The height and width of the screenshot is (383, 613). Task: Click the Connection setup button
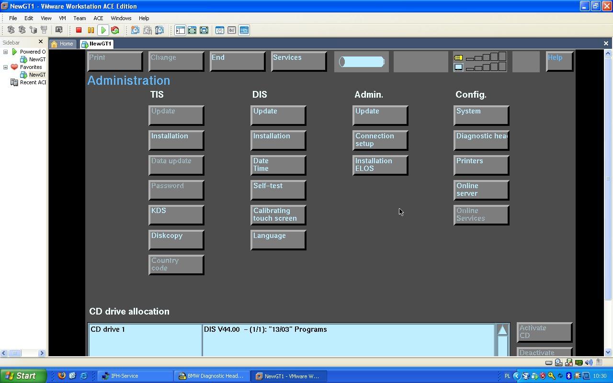point(380,140)
